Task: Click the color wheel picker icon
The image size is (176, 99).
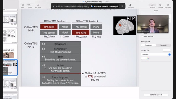Action: [148, 58]
